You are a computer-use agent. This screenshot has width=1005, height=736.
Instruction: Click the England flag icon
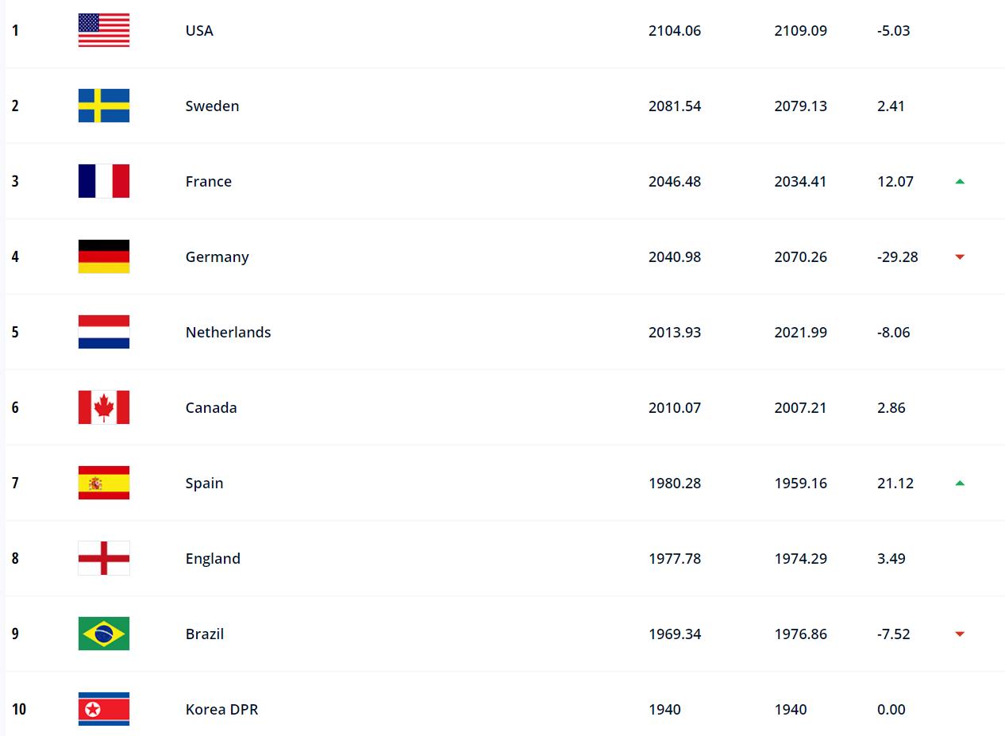click(104, 558)
